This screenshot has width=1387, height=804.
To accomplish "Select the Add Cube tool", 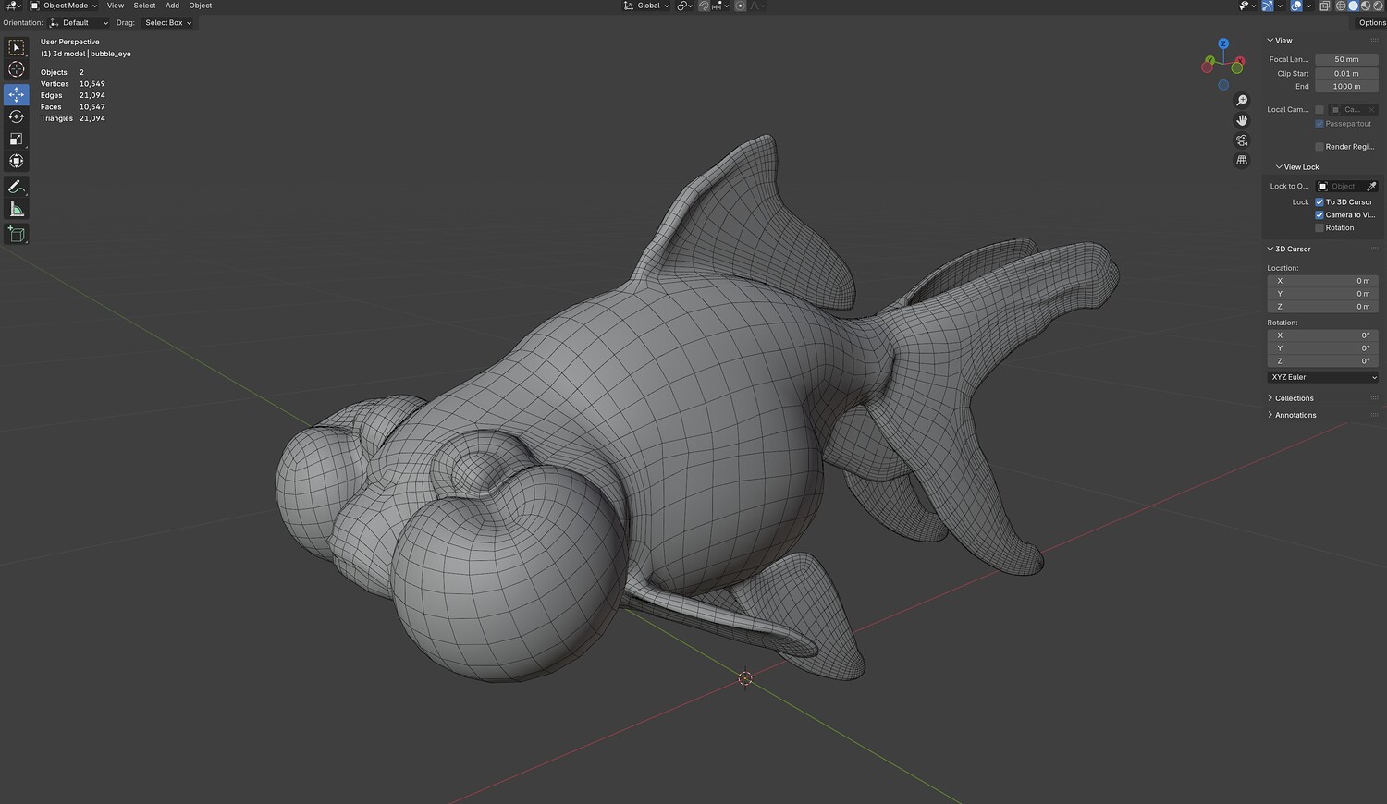I will [x=17, y=235].
